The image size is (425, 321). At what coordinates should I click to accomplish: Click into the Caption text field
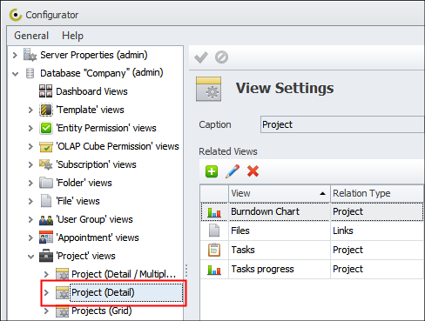(x=342, y=124)
